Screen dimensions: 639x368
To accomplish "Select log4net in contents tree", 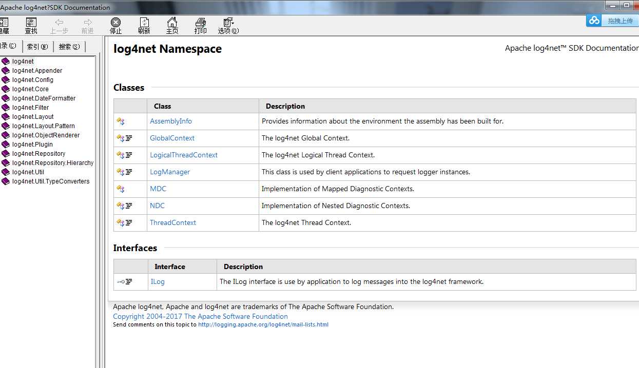I will coord(23,62).
